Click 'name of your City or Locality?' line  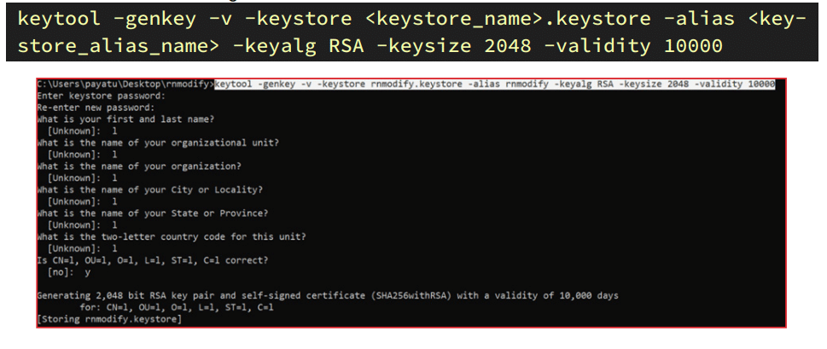pos(150,189)
